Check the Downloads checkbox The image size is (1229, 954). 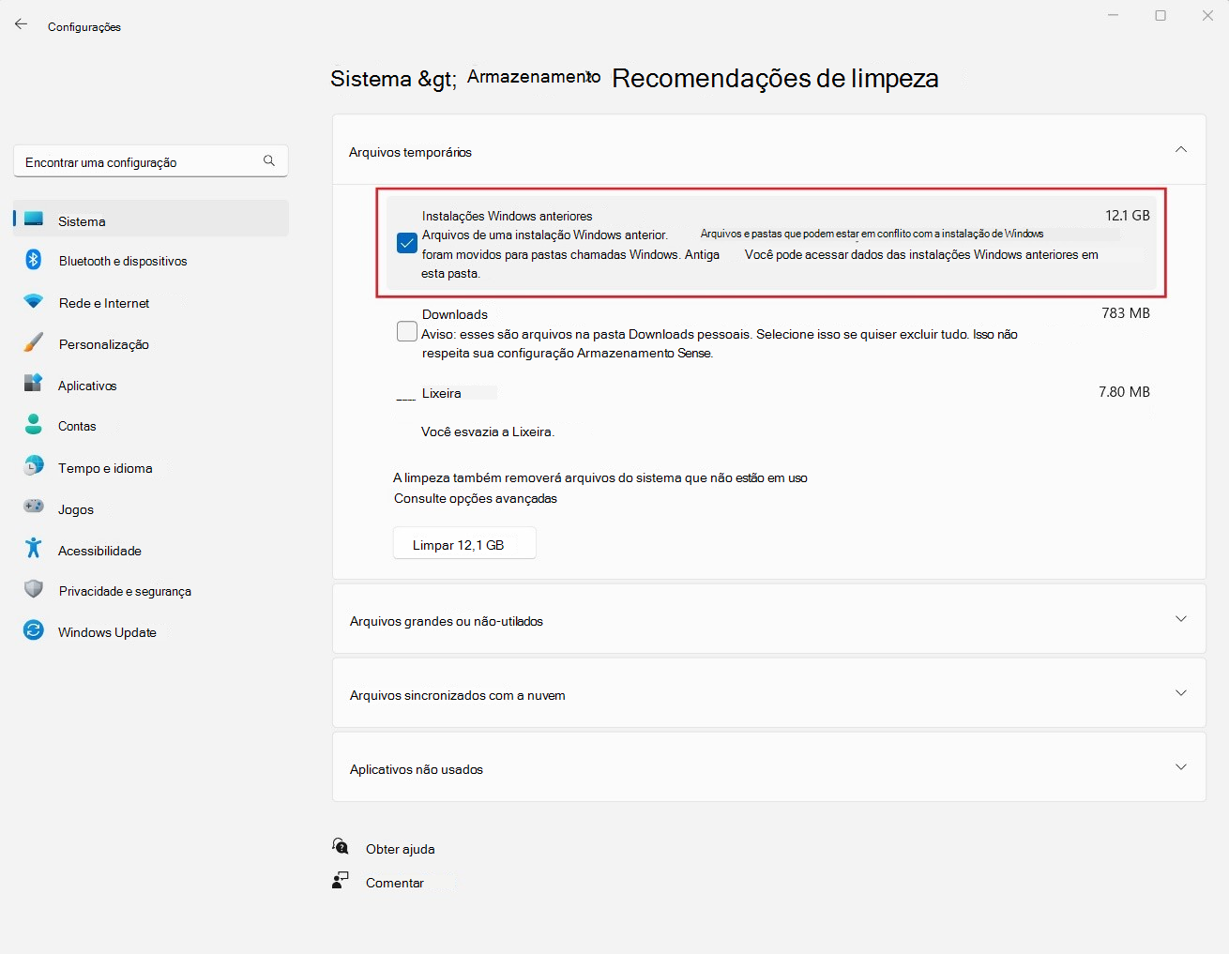coord(407,332)
